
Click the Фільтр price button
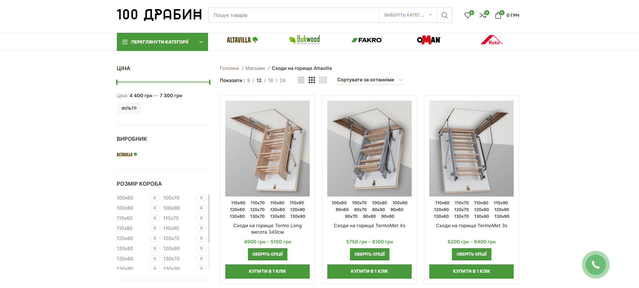pyautogui.click(x=129, y=108)
